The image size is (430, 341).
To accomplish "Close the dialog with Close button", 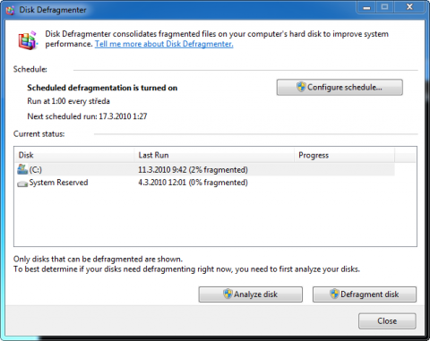I will (387, 321).
